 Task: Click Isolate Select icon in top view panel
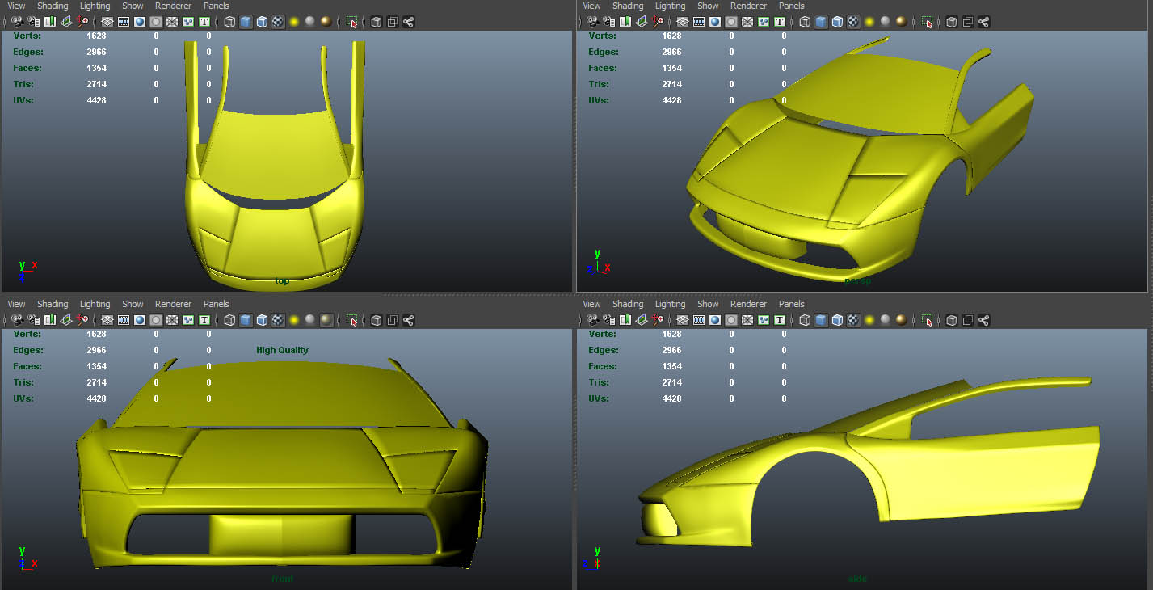(352, 22)
